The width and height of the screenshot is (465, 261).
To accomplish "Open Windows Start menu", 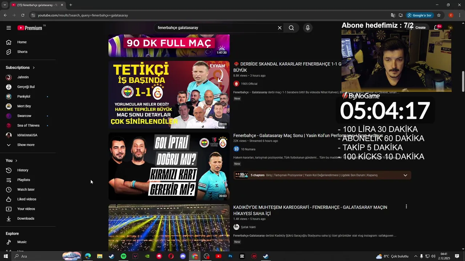I will 5,256.
